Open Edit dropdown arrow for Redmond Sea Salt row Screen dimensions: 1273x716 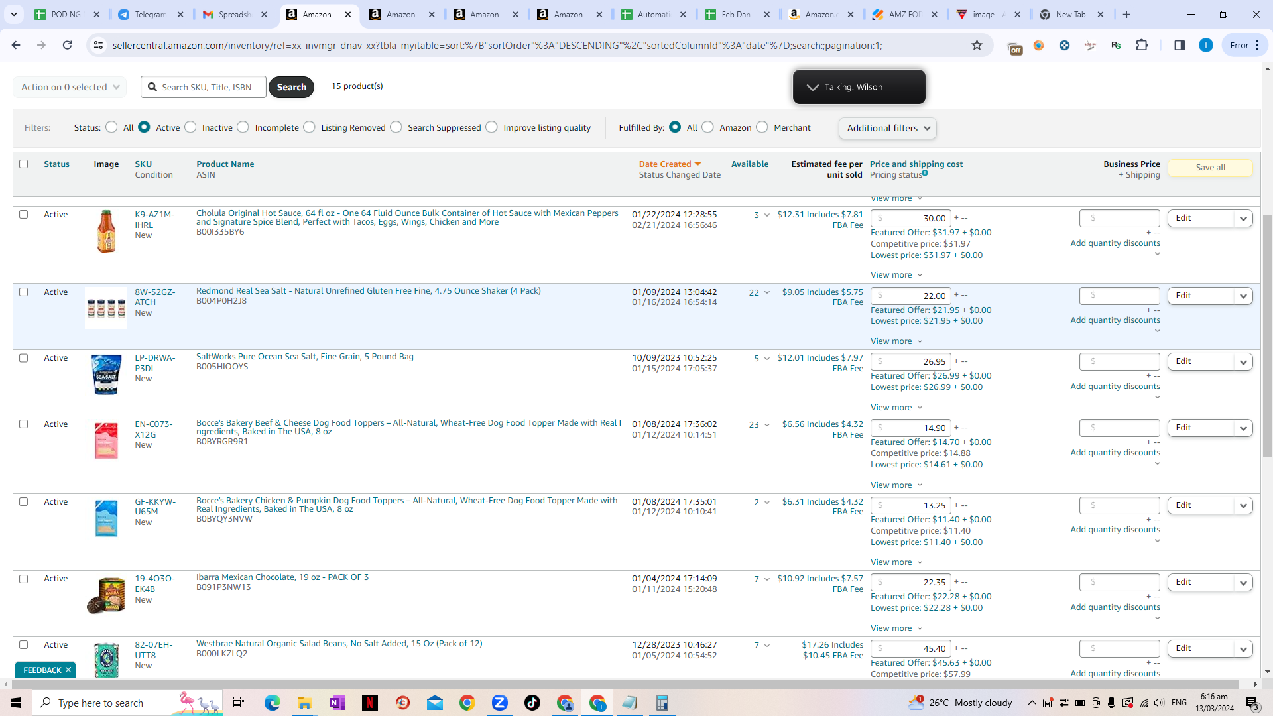click(1243, 296)
